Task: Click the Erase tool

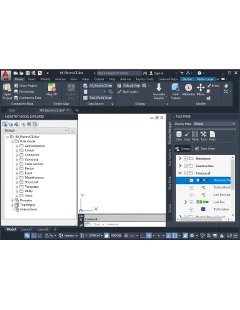Action: [x=213, y=86]
